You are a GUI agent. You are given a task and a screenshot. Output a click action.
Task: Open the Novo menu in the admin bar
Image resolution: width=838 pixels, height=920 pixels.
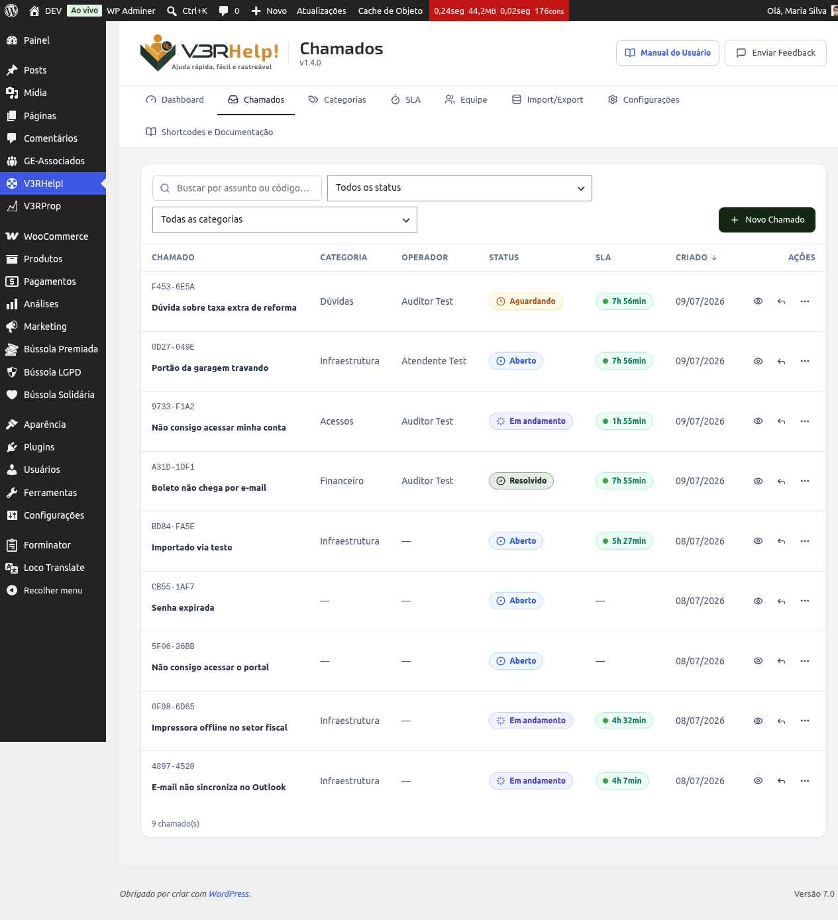click(x=269, y=11)
